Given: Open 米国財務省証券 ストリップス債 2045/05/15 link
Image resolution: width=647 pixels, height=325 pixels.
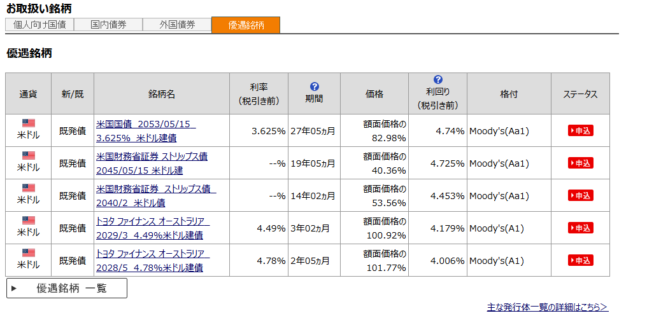Looking at the screenshot, I should point(152,163).
